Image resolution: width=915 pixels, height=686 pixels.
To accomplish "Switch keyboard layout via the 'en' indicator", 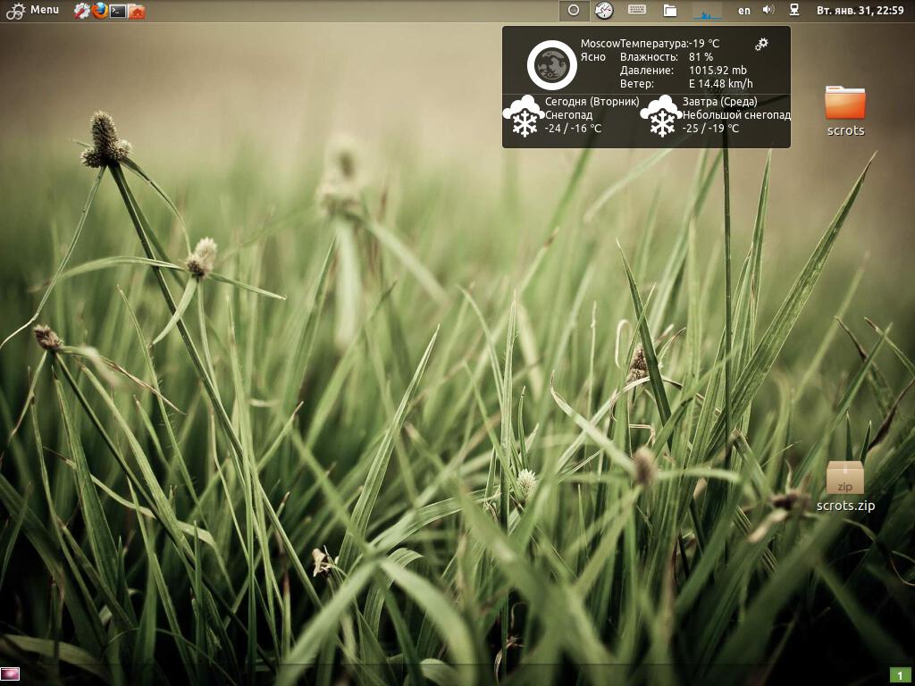I will (x=744, y=11).
